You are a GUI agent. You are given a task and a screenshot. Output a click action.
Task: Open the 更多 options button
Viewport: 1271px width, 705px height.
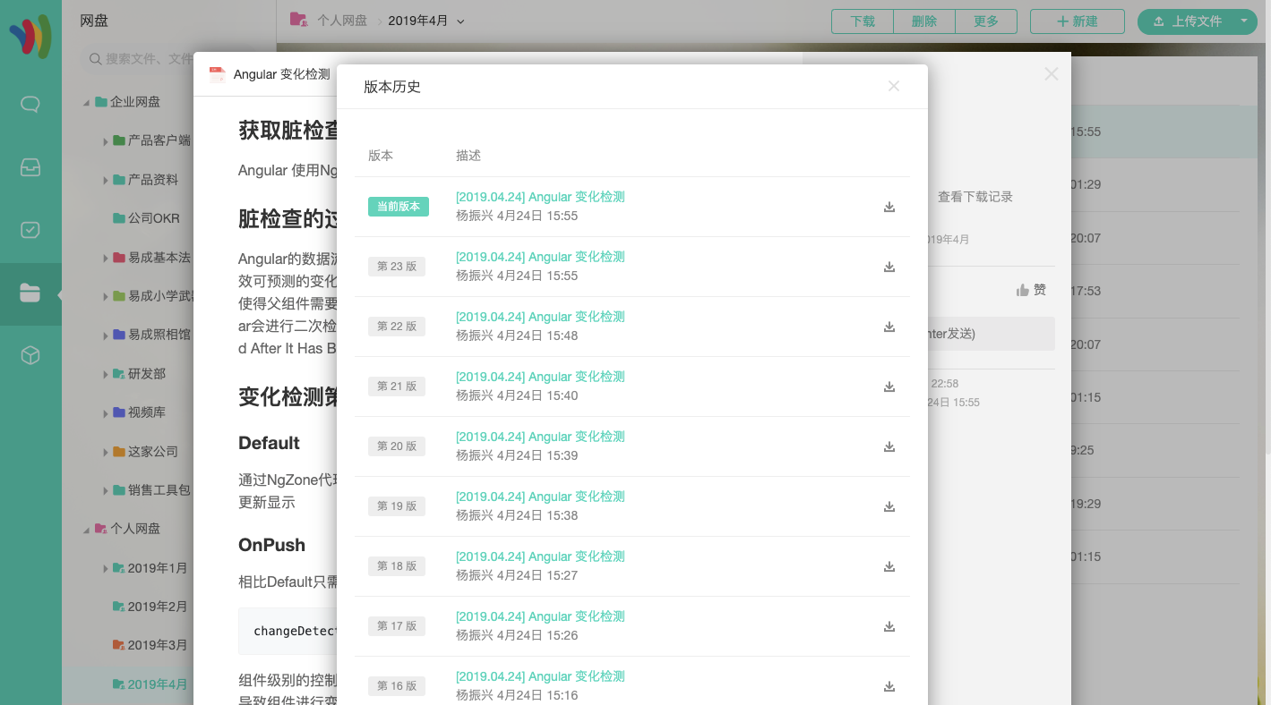pyautogui.click(x=986, y=21)
